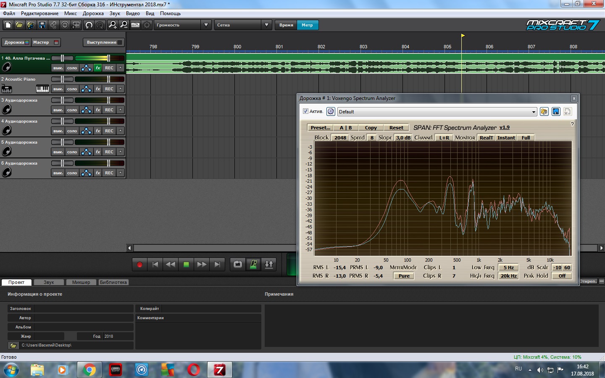Click the share/publish toolbar icon

tap(53, 25)
